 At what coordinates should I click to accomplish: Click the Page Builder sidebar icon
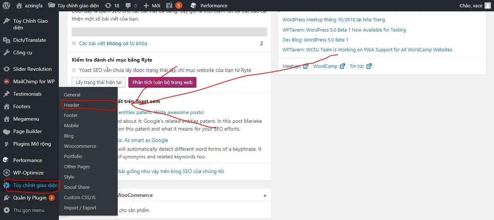tap(6, 131)
